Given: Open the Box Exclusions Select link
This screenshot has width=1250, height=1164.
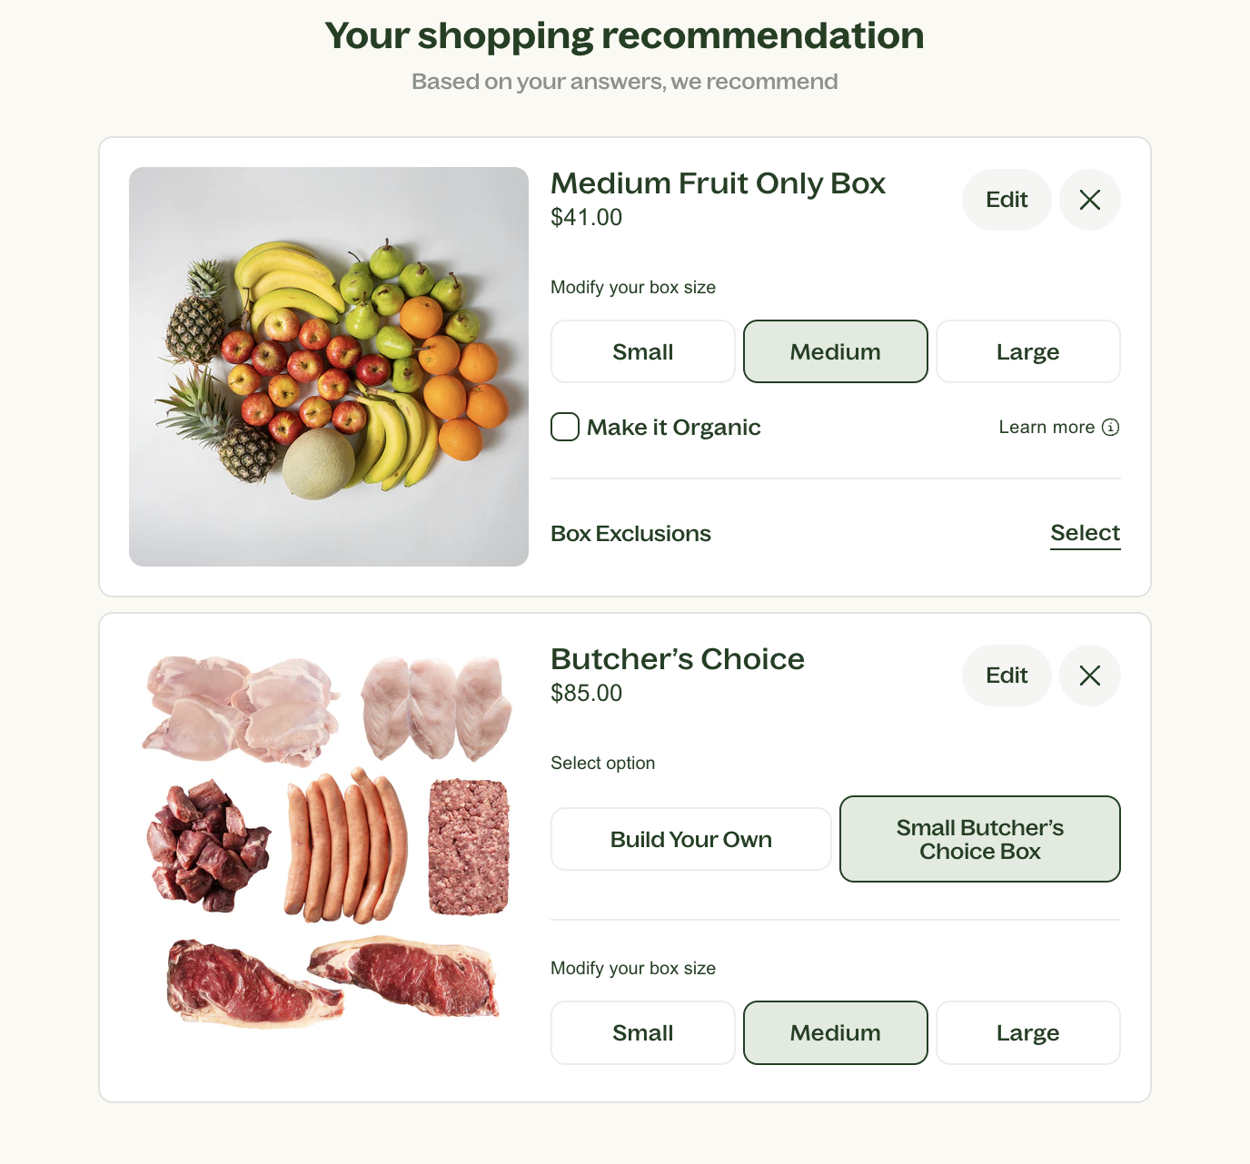Looking at the screenshot, I should 1085,533.
